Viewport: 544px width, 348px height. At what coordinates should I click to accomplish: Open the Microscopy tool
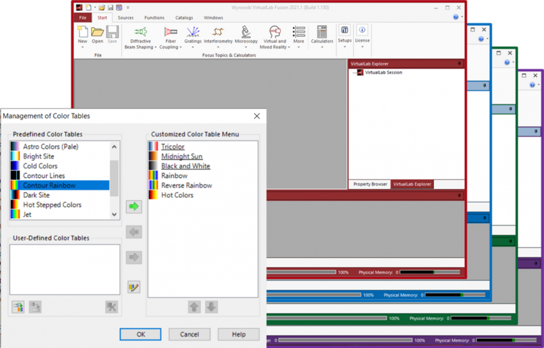pos(246,32)
